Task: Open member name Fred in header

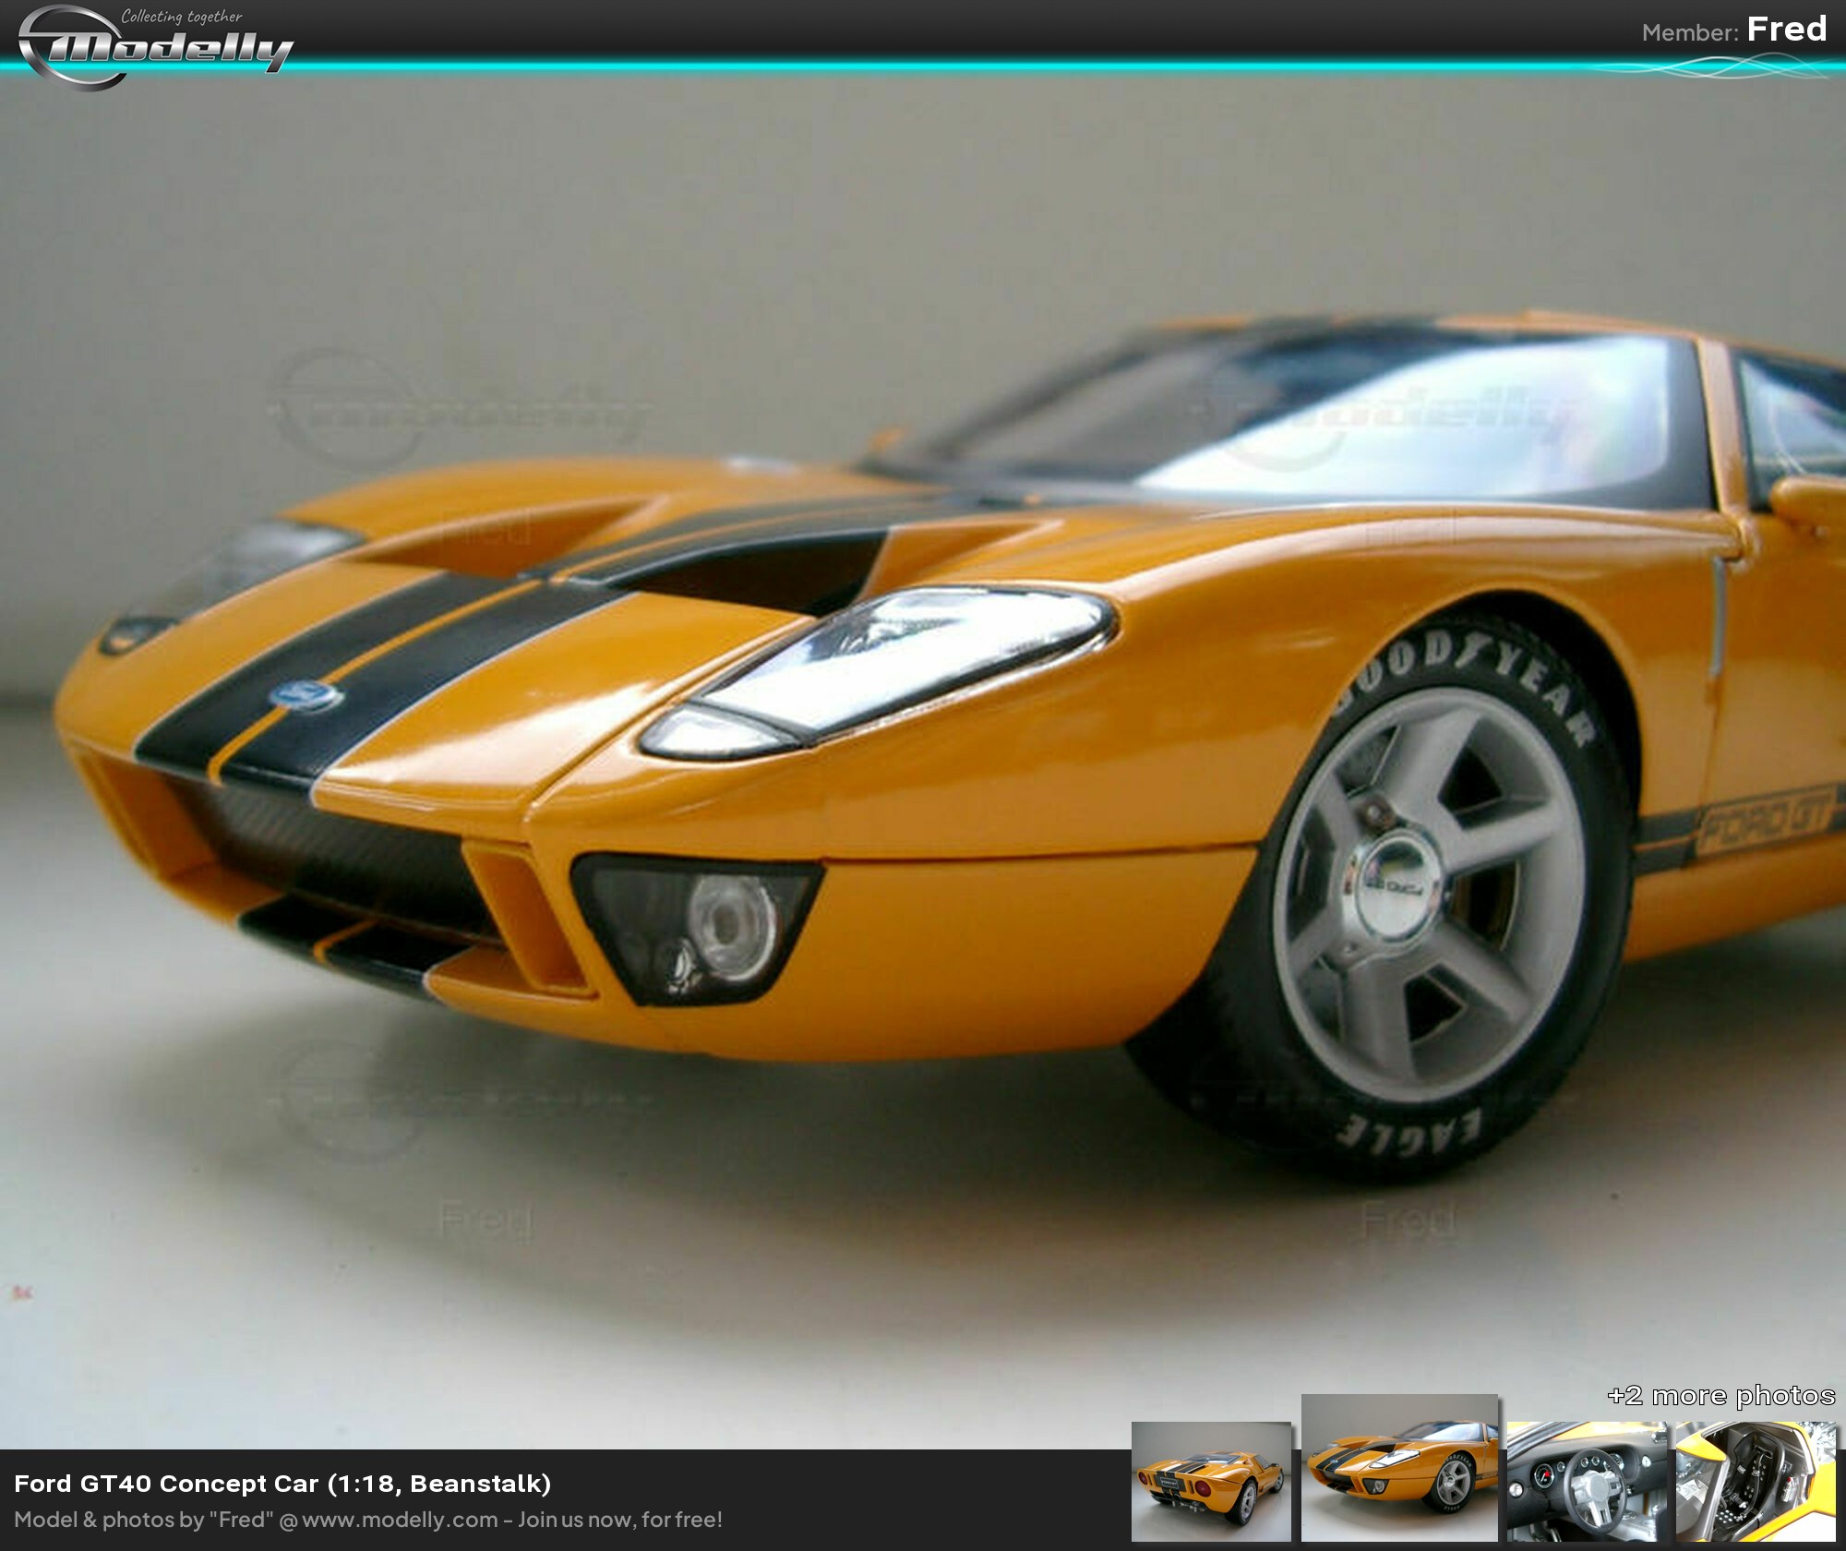Action: click(x=1786, y=30)
